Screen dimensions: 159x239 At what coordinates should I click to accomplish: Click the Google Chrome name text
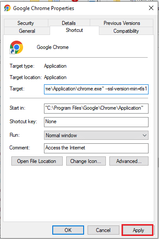tap(53, 47)
